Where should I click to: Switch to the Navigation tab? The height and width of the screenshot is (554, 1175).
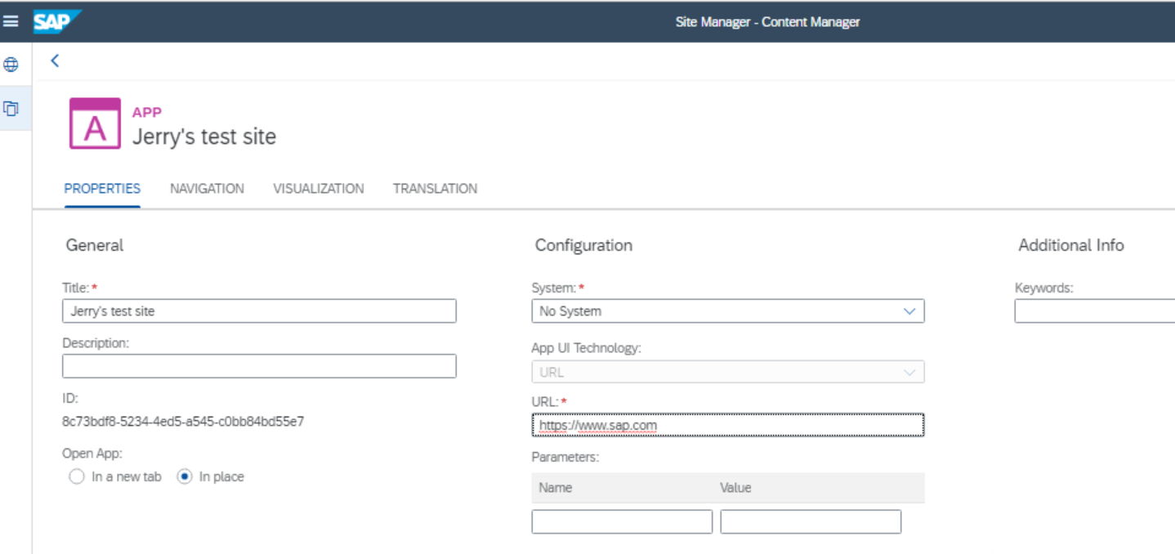[x=207, y=189]
